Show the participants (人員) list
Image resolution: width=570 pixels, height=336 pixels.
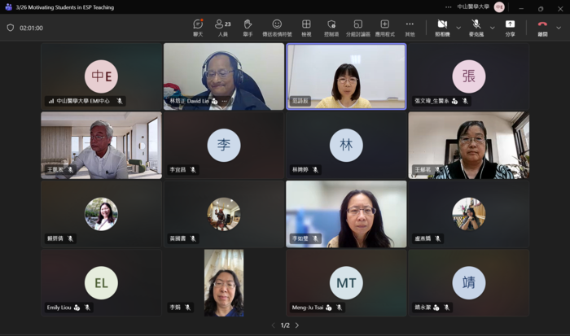point(222,27)
